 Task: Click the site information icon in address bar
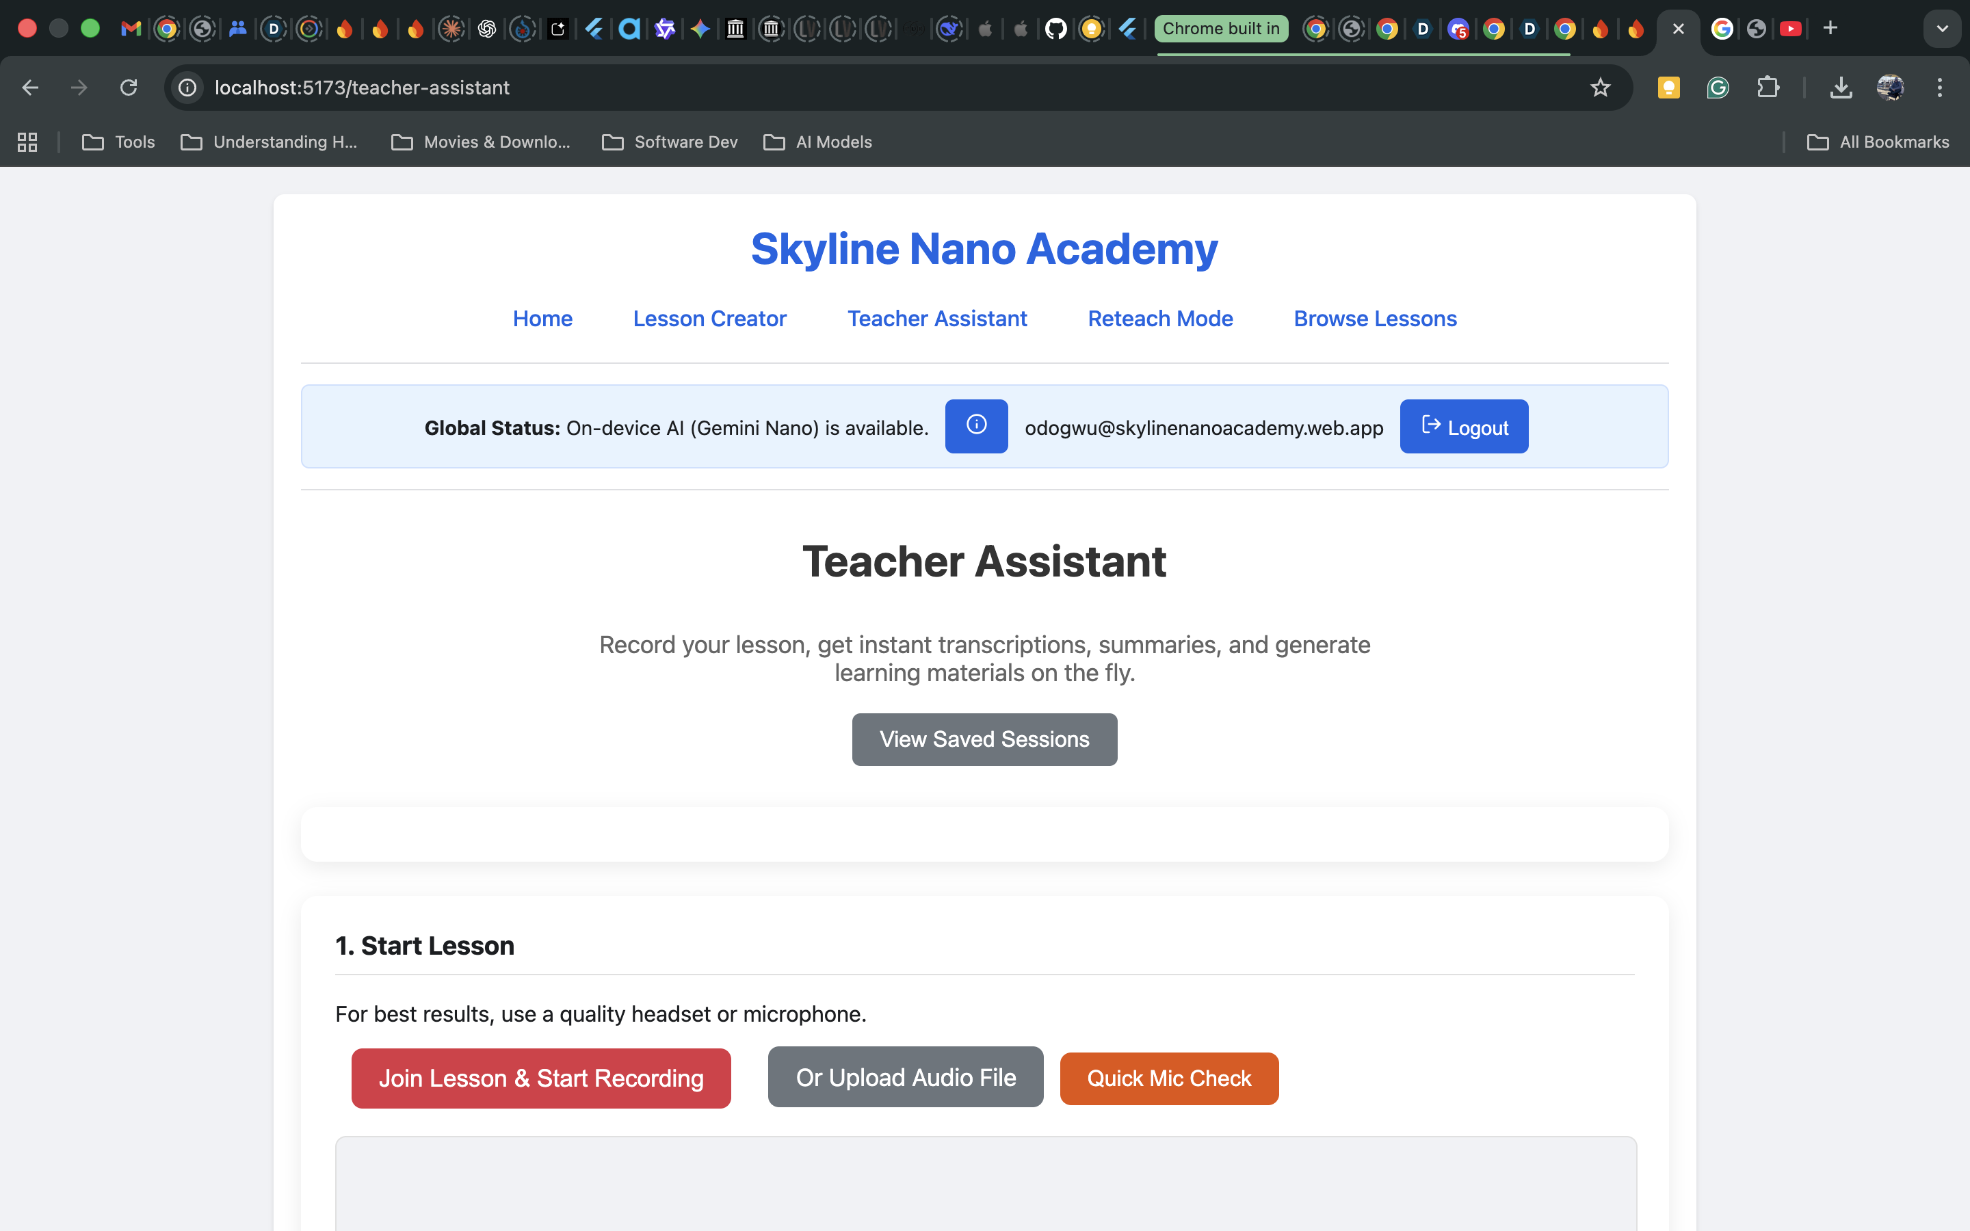[x=188, y=88]
